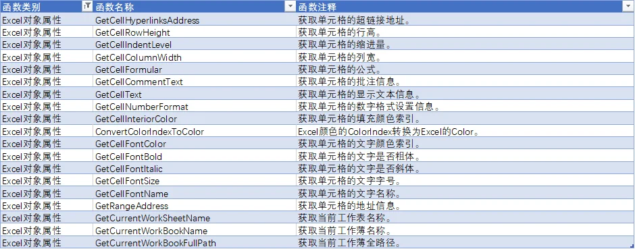
Task: Click the comment 获取单元格的数字格式设置信息。
Action: 369,107
